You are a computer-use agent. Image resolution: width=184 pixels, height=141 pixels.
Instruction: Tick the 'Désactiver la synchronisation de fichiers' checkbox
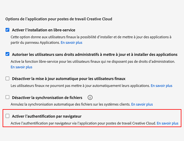coord(8,98)
